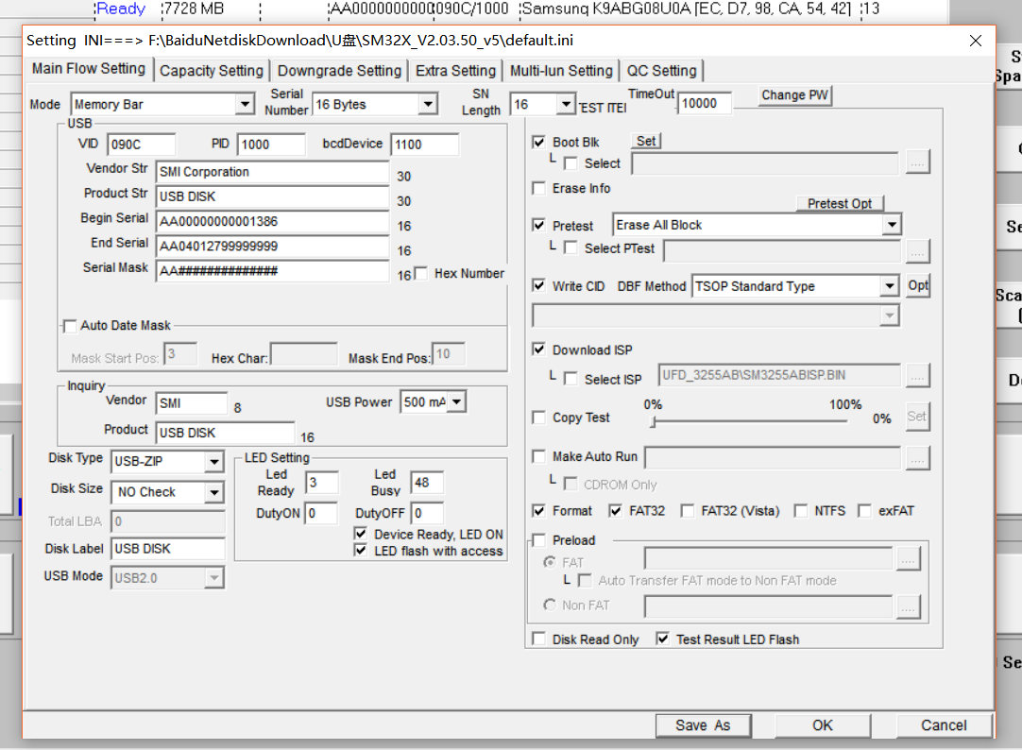Enable the Copy Test checkbox
This screenshot has height=750, width=1022.
coord(538,417)
